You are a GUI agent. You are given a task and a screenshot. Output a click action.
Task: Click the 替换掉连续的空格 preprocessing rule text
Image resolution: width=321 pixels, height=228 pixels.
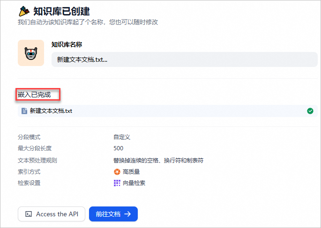(158, 161)
